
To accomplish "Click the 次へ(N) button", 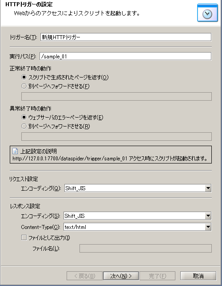I will (121, 276).
